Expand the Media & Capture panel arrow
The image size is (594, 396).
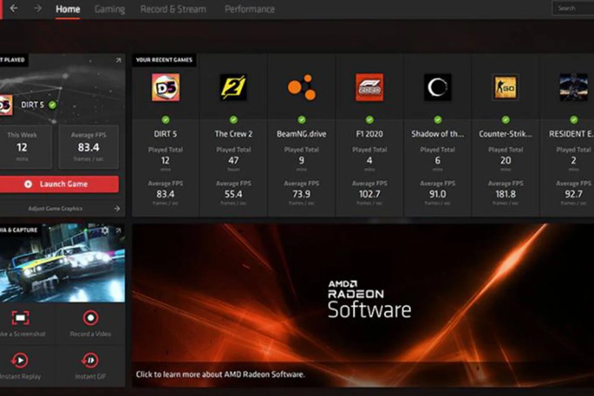(118, 230)
